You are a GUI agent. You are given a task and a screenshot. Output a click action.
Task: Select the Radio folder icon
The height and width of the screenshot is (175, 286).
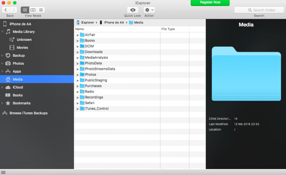tap(82, 91)
